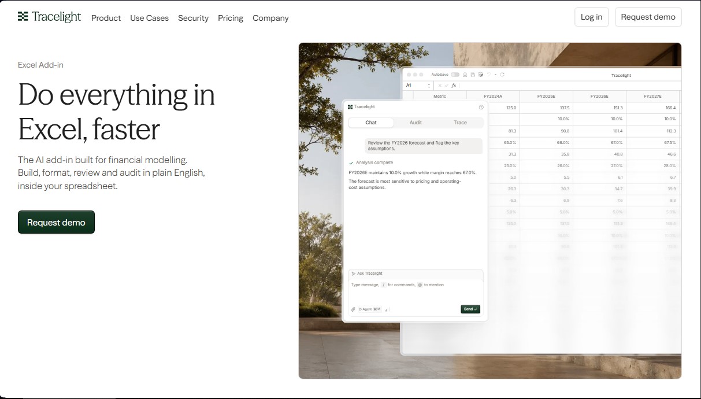This screenshot has height=399, width=701.
Task: Click the cell showing 101.4
Action: pos(599,131)
